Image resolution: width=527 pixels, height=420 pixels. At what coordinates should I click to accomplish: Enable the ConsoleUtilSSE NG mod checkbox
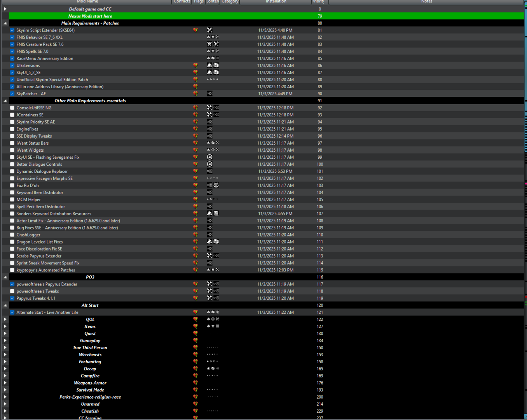[12, 108]
